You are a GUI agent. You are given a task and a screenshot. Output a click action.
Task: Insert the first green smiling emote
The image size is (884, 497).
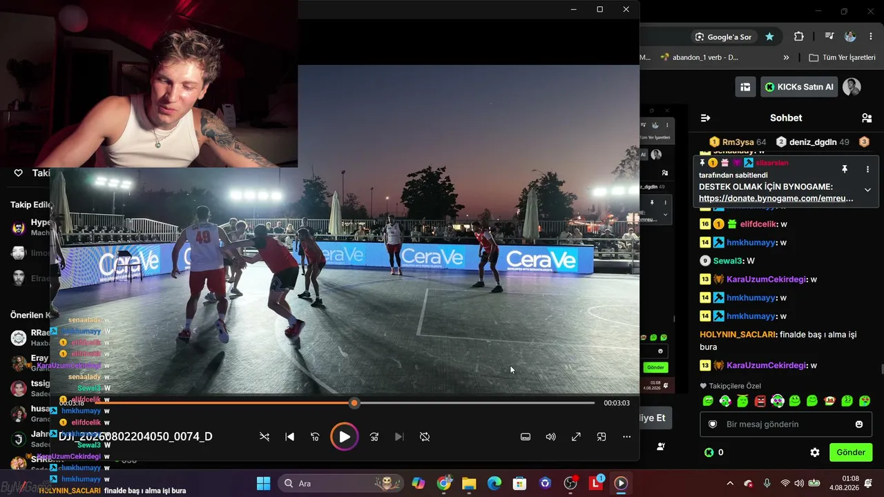point(708,401)
